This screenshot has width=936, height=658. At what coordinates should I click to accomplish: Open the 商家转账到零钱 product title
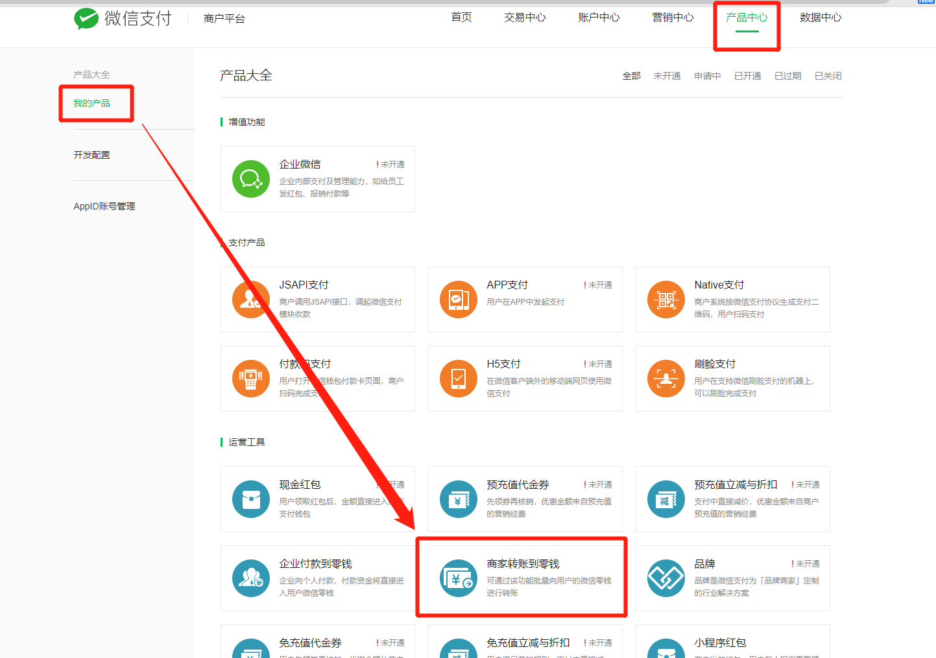[x=523, y=564]
